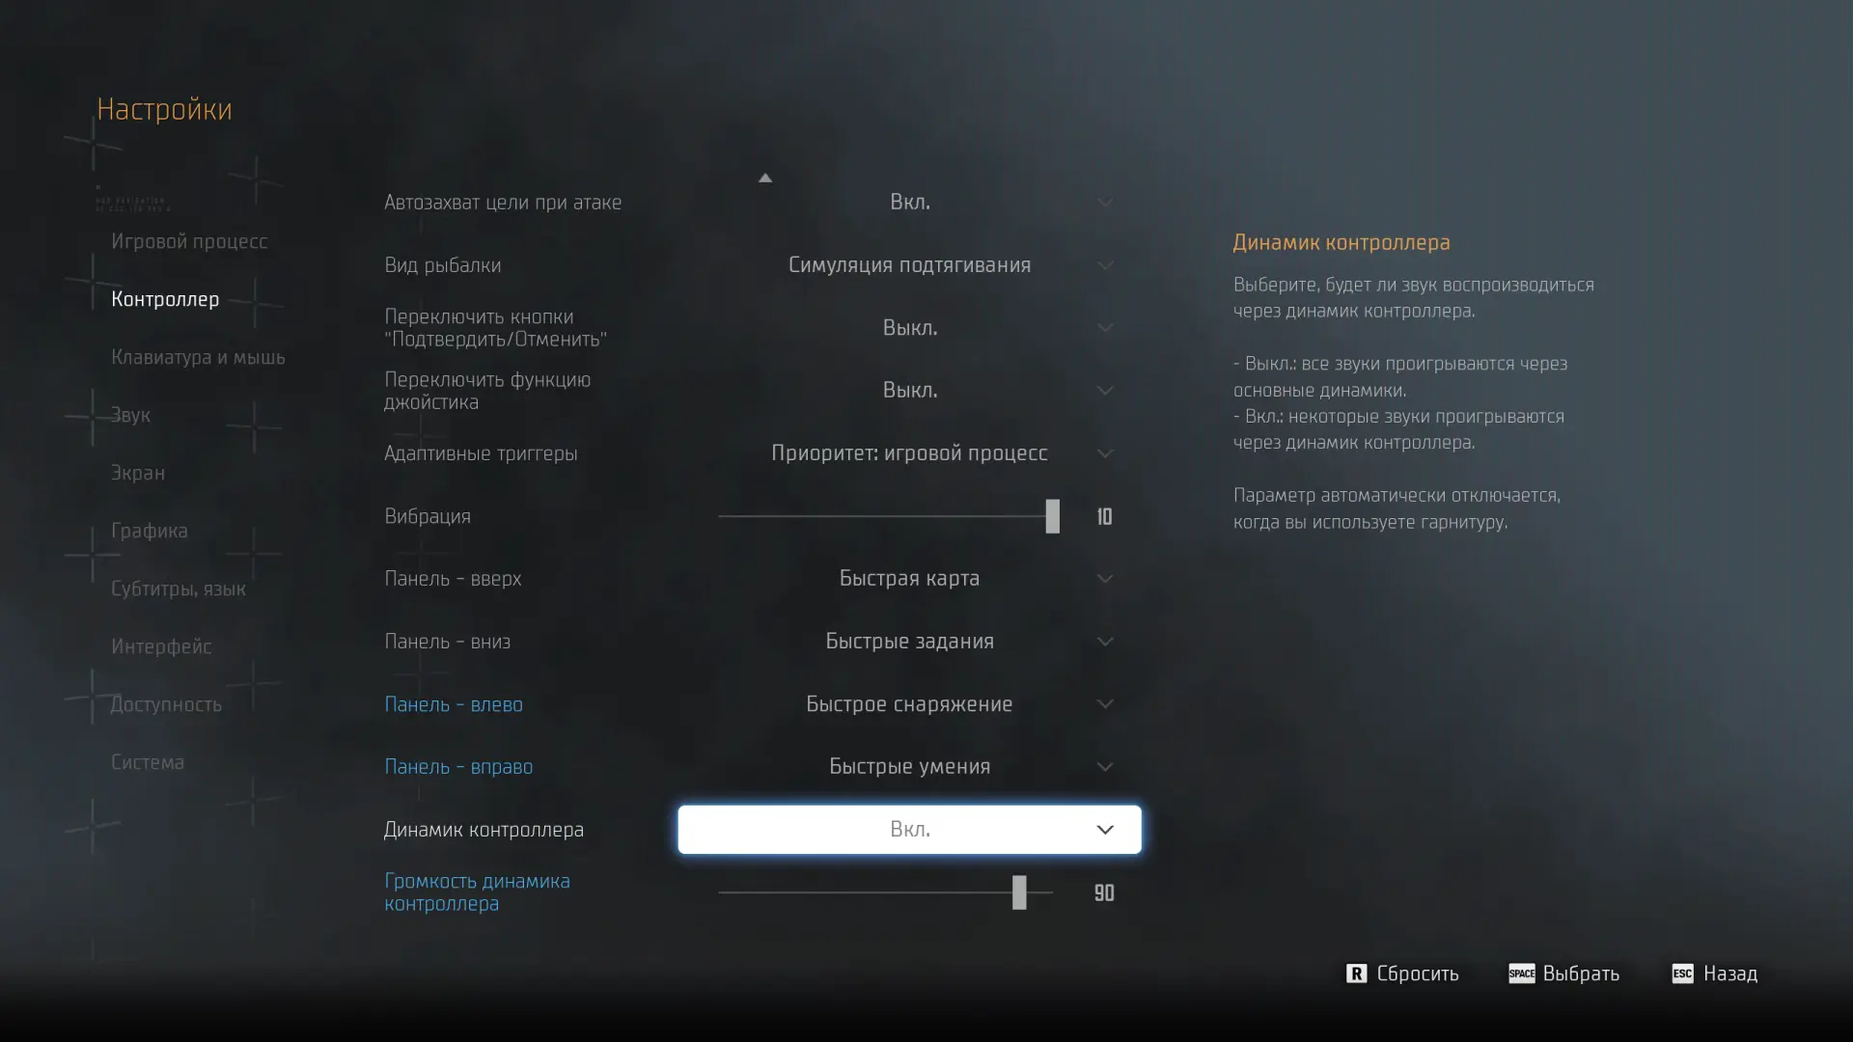Select the Адаптивные триггеры setting label
The width and height of the screenshot is (1853, 1042).
pos(481,453)
